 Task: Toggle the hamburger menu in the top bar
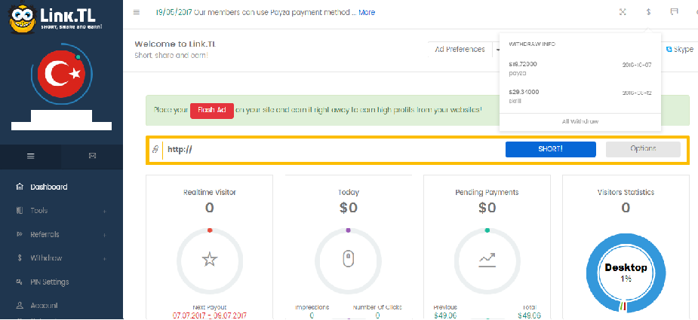coord(137,12)
